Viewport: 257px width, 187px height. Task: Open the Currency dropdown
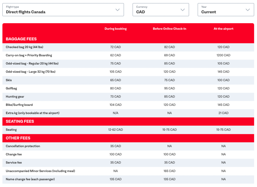161,10
